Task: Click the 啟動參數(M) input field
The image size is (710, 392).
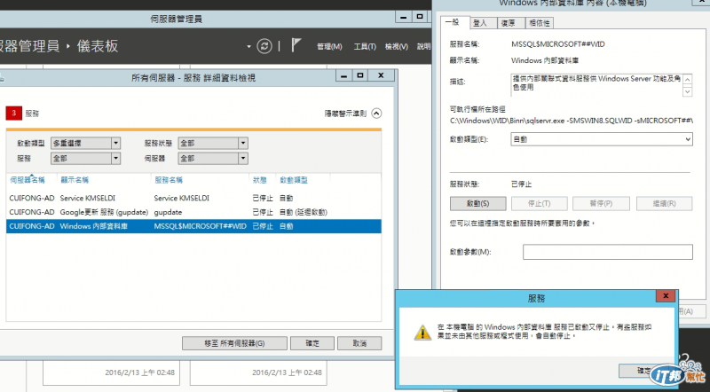Action: [x=608, y=252]
